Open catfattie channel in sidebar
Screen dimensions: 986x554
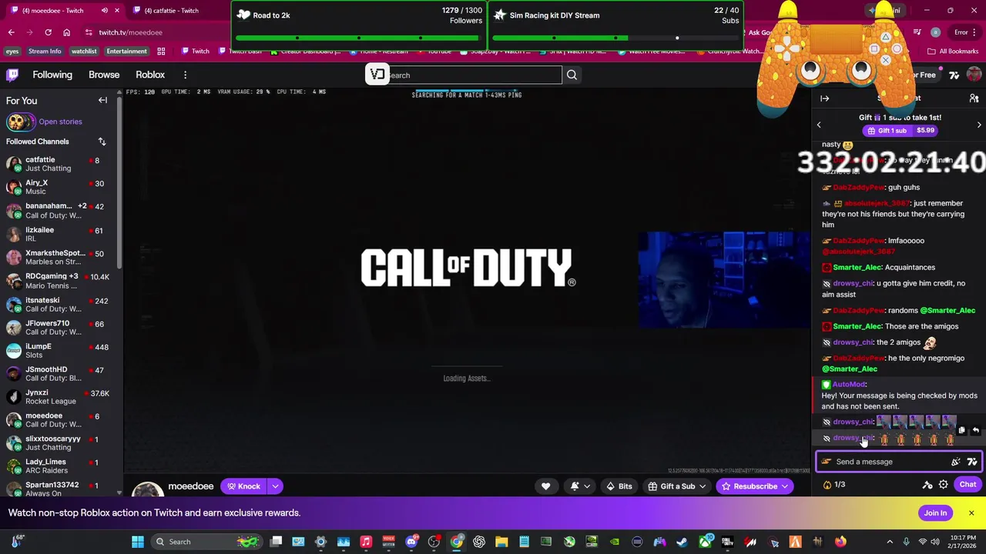coord(59,164)
